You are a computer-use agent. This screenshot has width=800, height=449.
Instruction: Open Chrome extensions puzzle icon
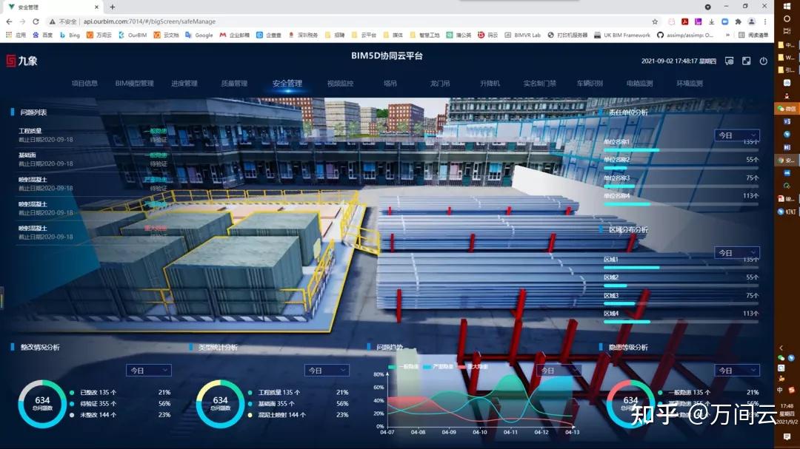click(x=738, y=21)
